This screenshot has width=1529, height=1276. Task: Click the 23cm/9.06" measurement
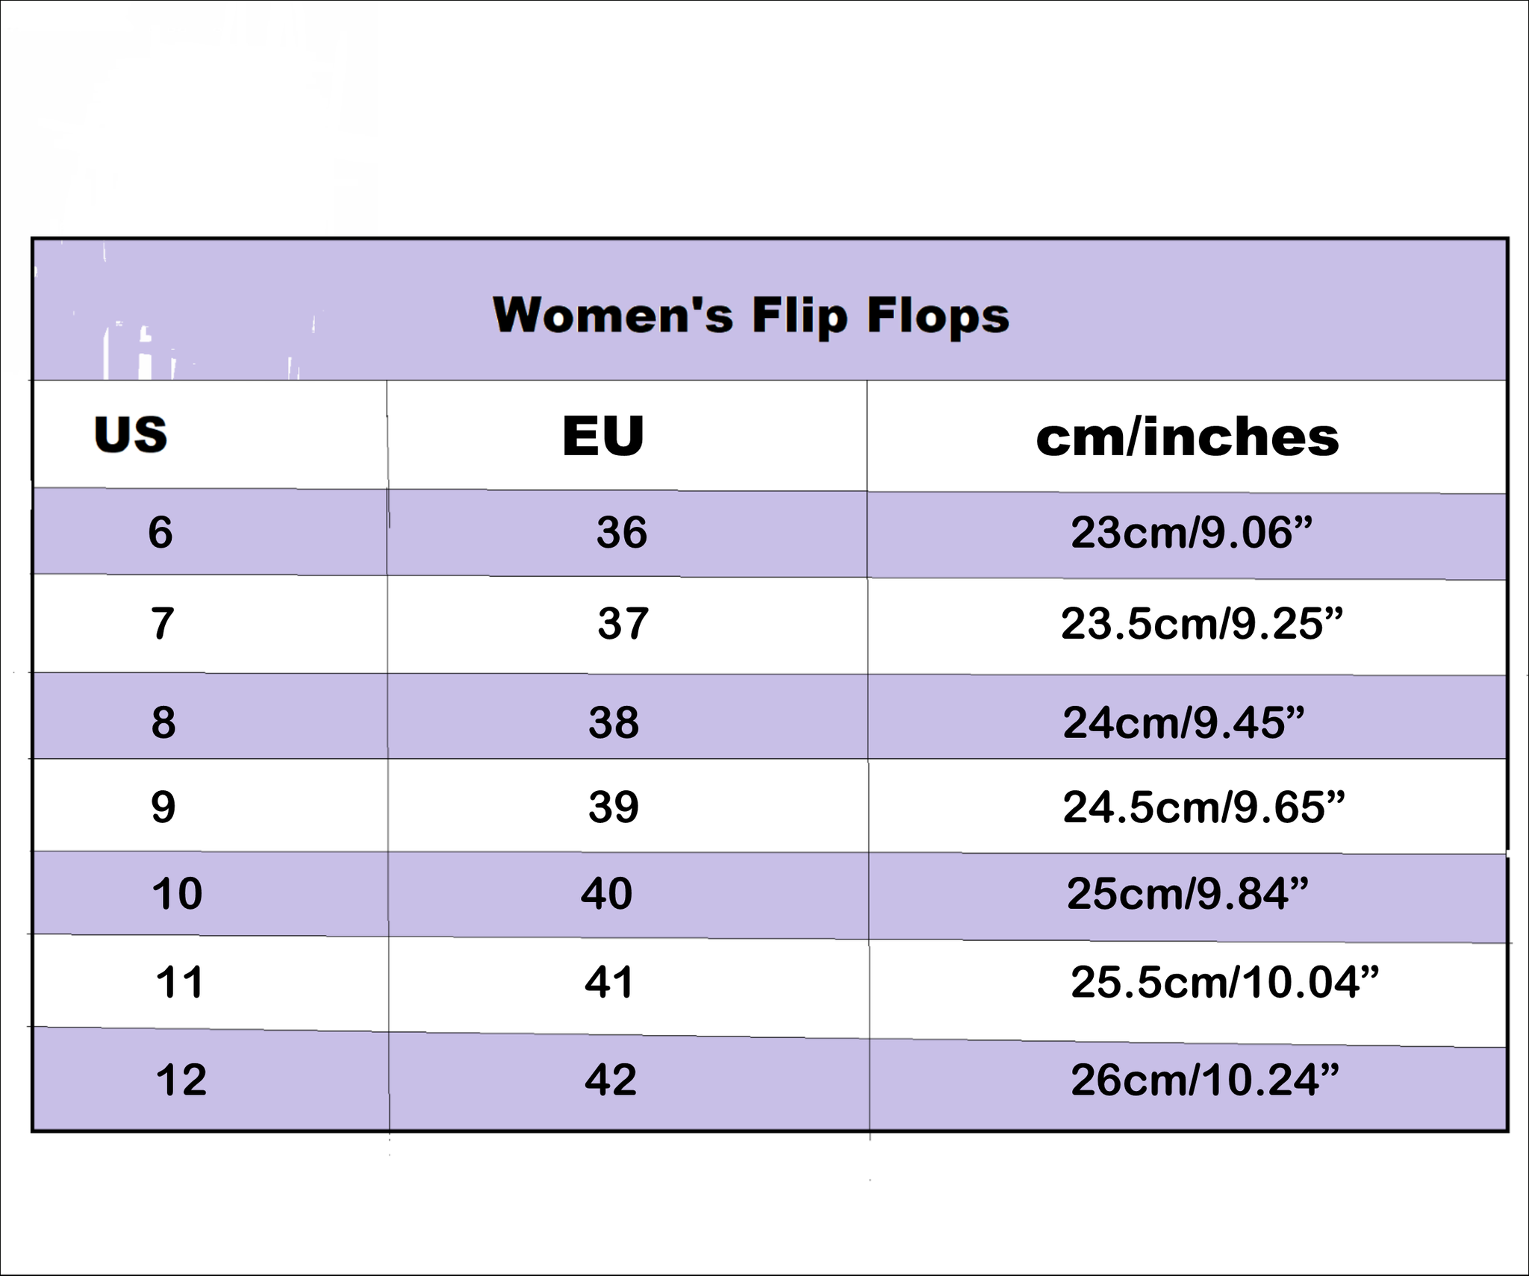point(1191,533)
